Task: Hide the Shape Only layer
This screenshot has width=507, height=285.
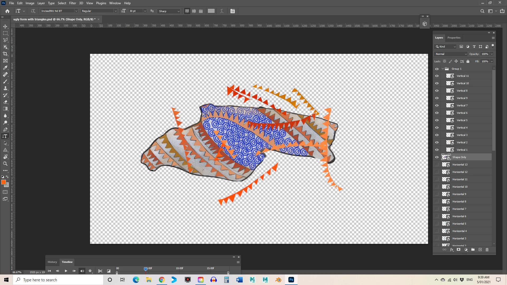Action: [x=437, y=157]
